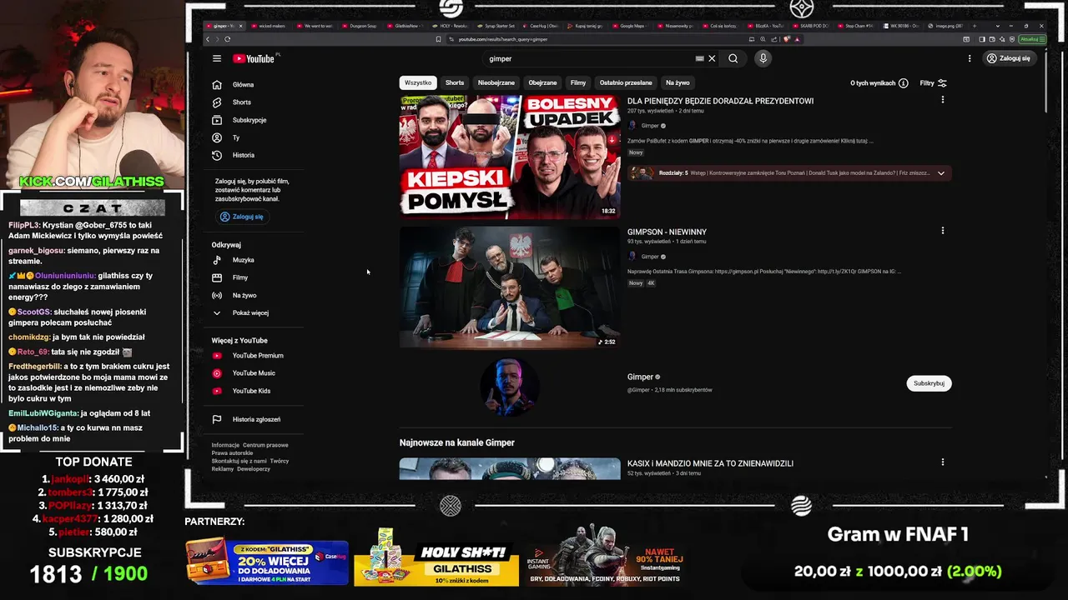Open KASIX i MANDZIO video title

(710, 463)
